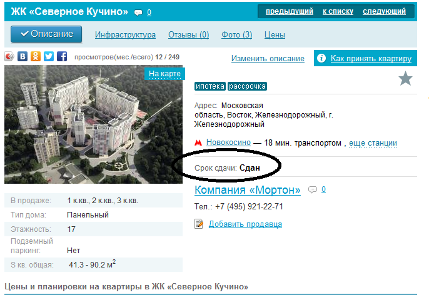
Task: Share the listing on Odnoklassniki
Action: (36, 57)
